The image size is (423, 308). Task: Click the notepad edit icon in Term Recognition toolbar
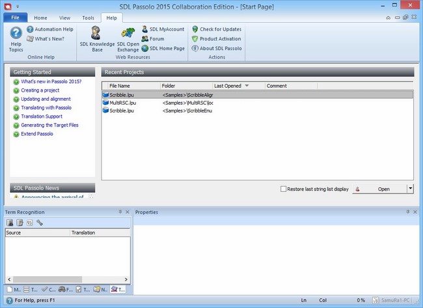(x=20, y=223)
